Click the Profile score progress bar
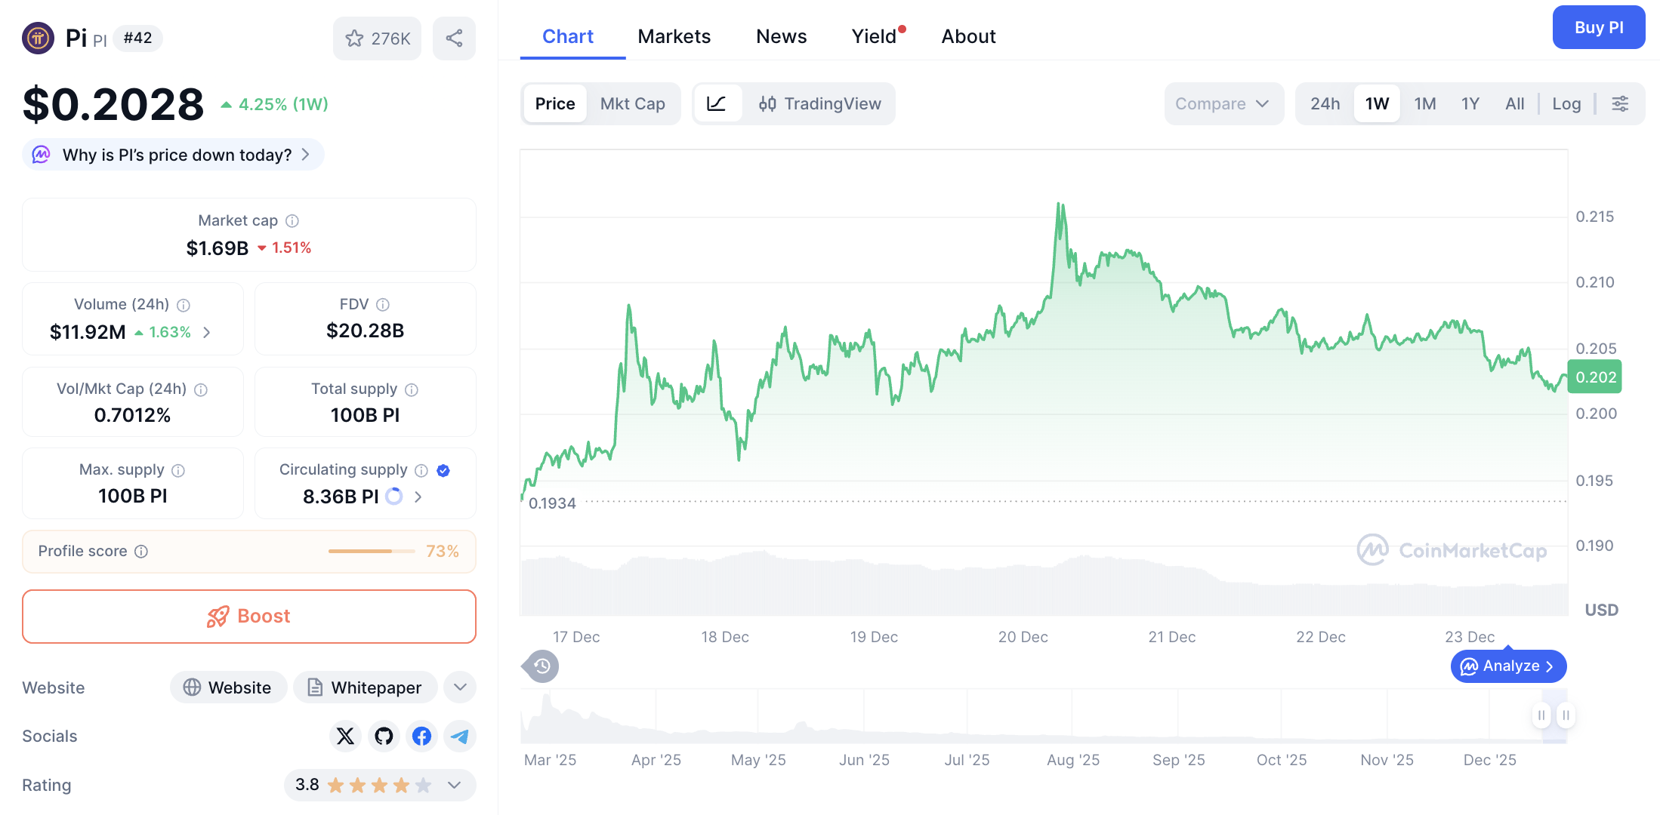The image size is (1660, 815). point(371,551)
